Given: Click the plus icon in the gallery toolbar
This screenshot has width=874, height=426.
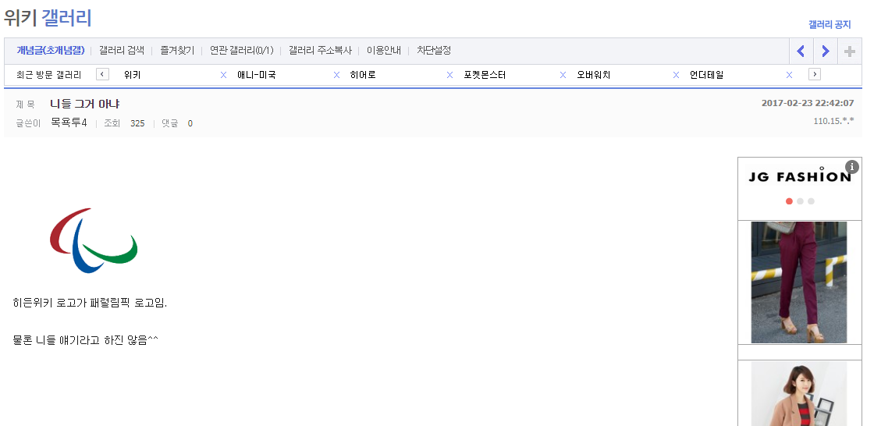Looking at the screenshot, I should [850, 51].
